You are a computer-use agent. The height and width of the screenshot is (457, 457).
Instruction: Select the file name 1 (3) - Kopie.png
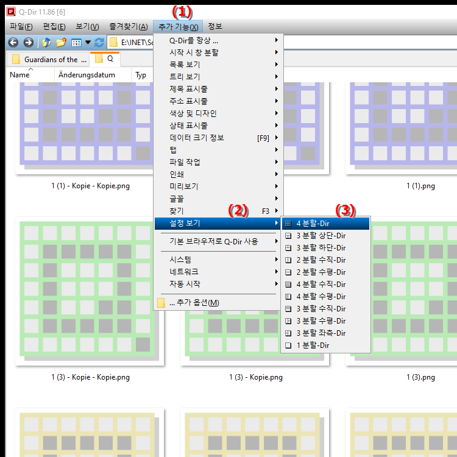(256, 377)
